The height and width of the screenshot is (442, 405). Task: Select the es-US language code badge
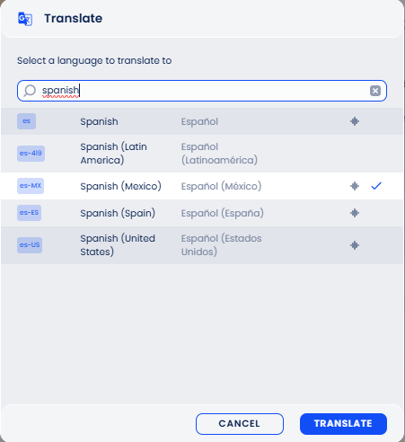30,245
